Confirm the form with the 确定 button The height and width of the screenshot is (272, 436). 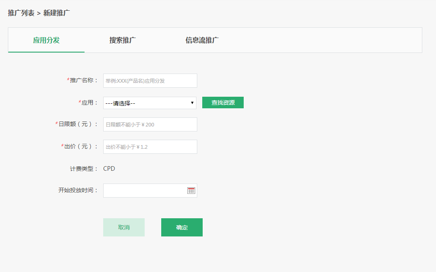point(182,227)
